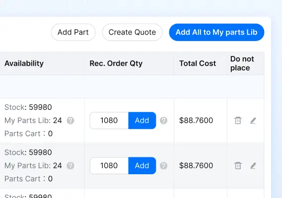This screenshot has height=198, width=282.
Task: Open My Parts Lib help icon, first row
Action: click(70, 120)
